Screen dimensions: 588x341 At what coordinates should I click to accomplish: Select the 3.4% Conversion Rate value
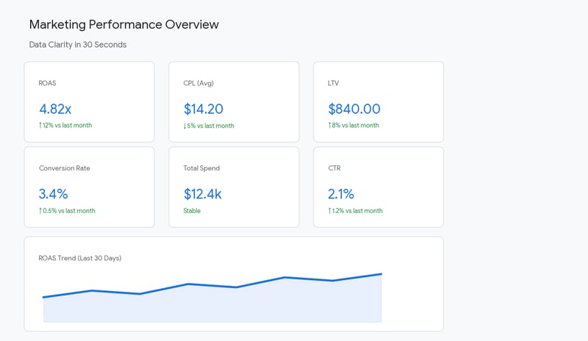point(54,194)
